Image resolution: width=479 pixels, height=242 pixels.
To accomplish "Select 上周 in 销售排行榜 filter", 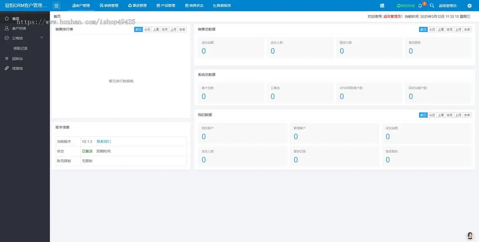I will 156,30.
